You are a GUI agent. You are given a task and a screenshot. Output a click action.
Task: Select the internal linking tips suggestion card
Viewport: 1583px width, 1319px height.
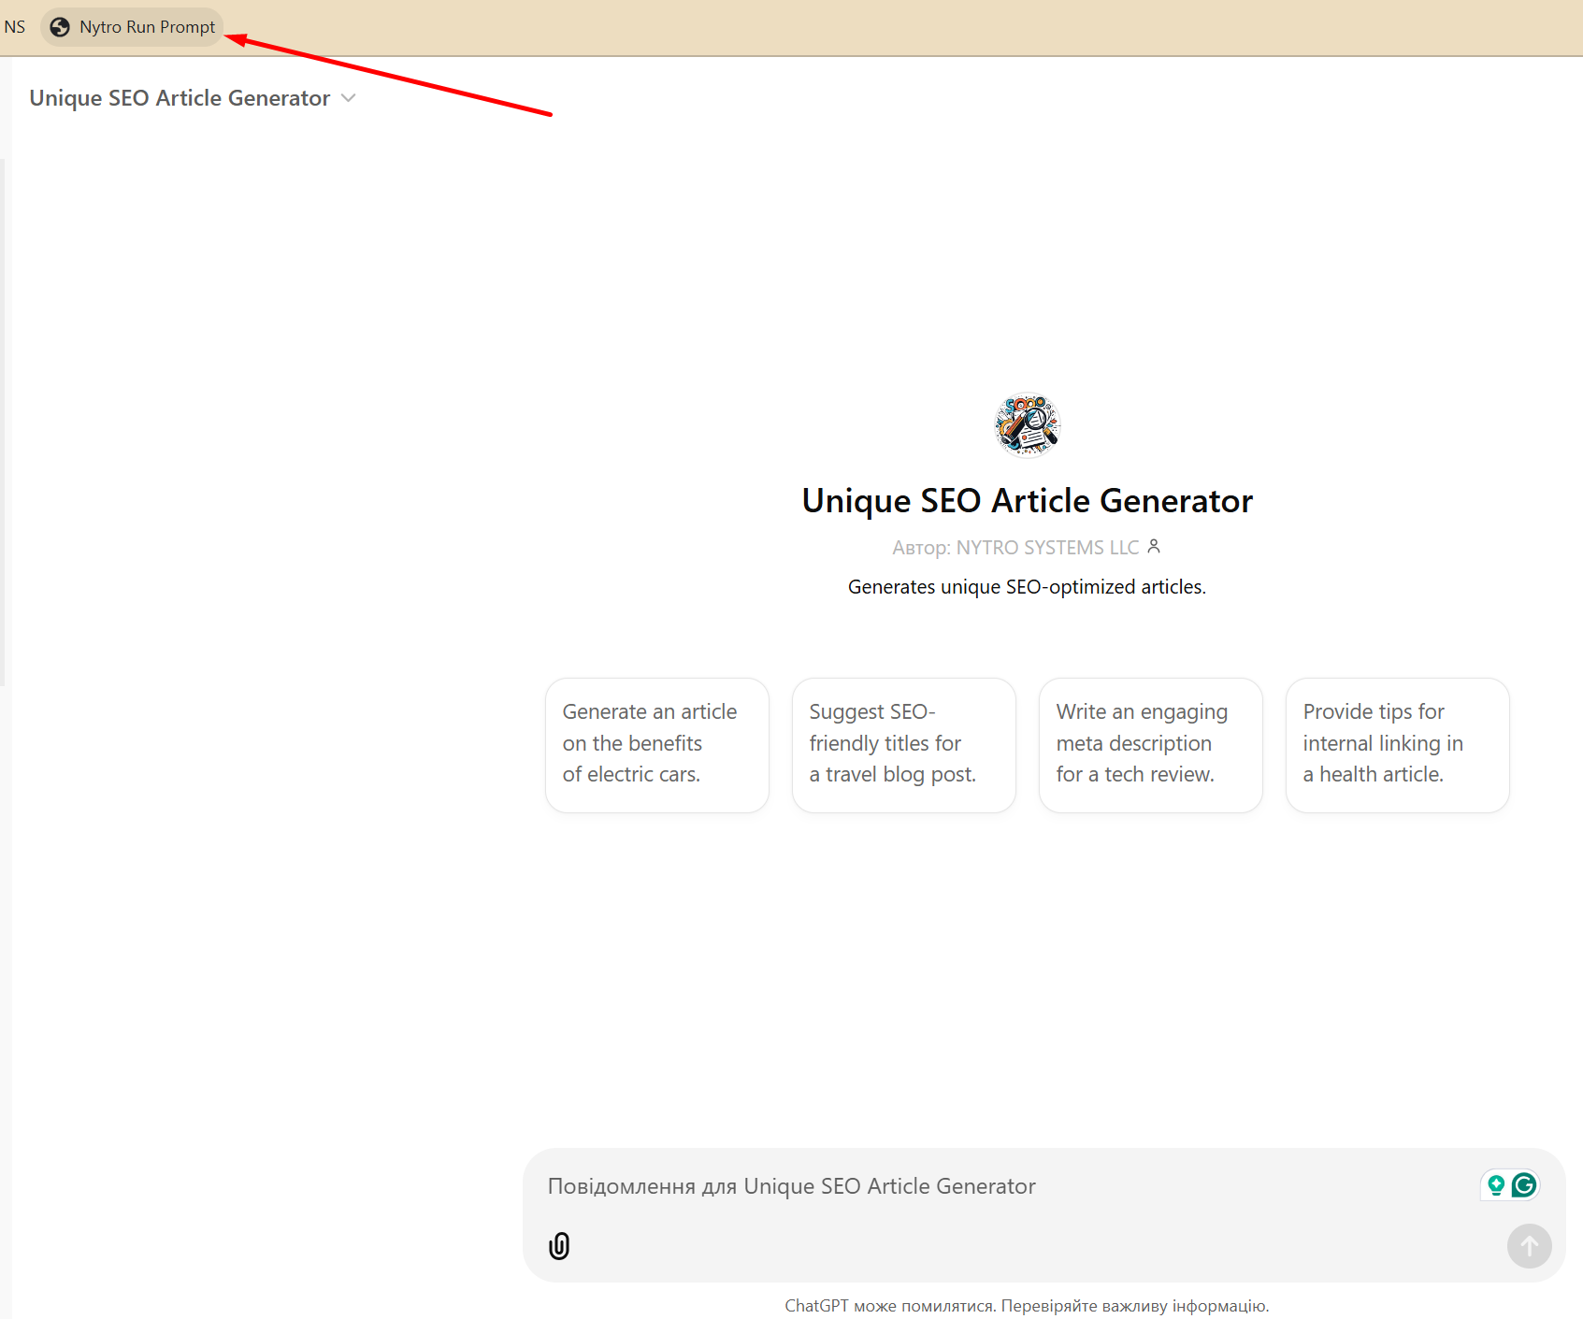pos(1397,744)
